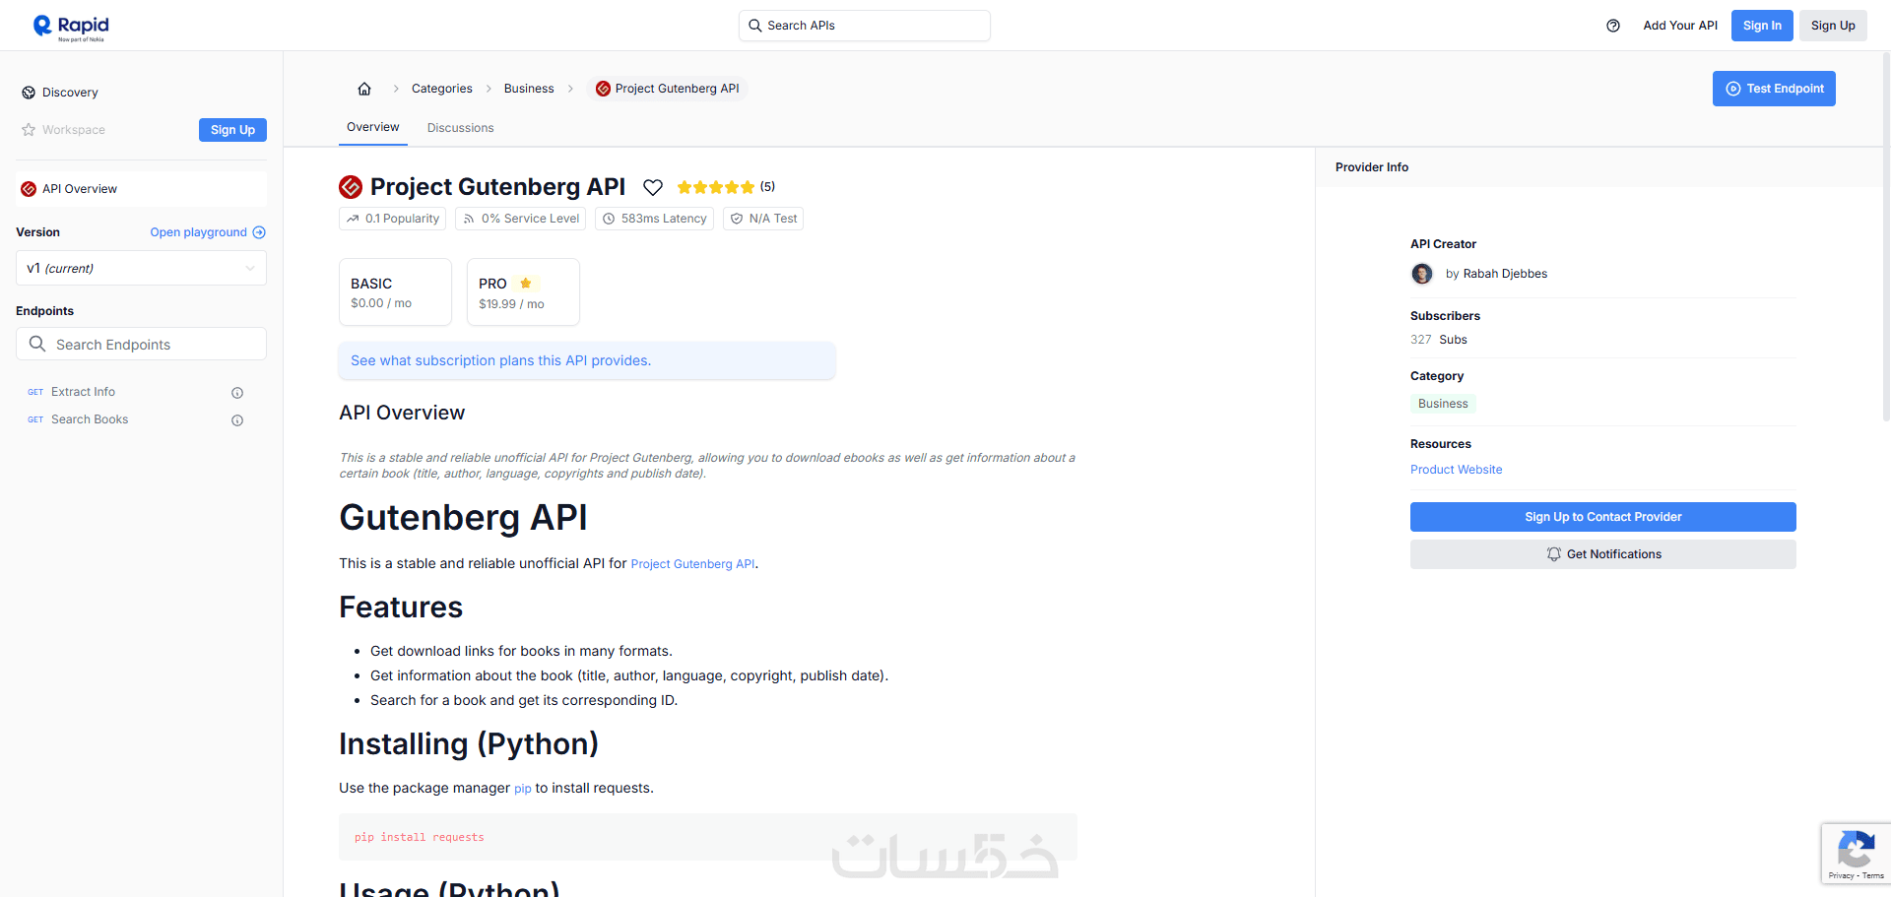Click the reCAPTCHA badge

coord(1856,853)
